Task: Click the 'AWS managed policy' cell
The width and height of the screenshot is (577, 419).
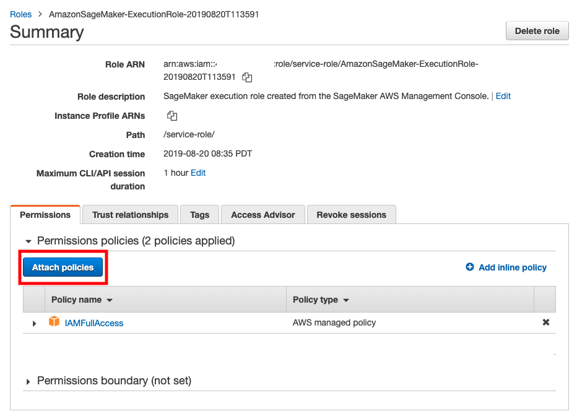Action: pos(334,322)
